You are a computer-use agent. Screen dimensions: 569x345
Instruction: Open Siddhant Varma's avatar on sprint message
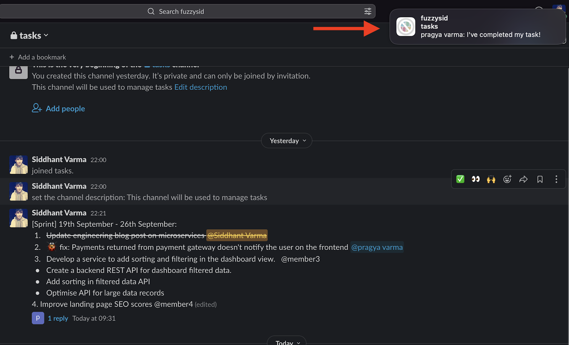coord(18,218)
